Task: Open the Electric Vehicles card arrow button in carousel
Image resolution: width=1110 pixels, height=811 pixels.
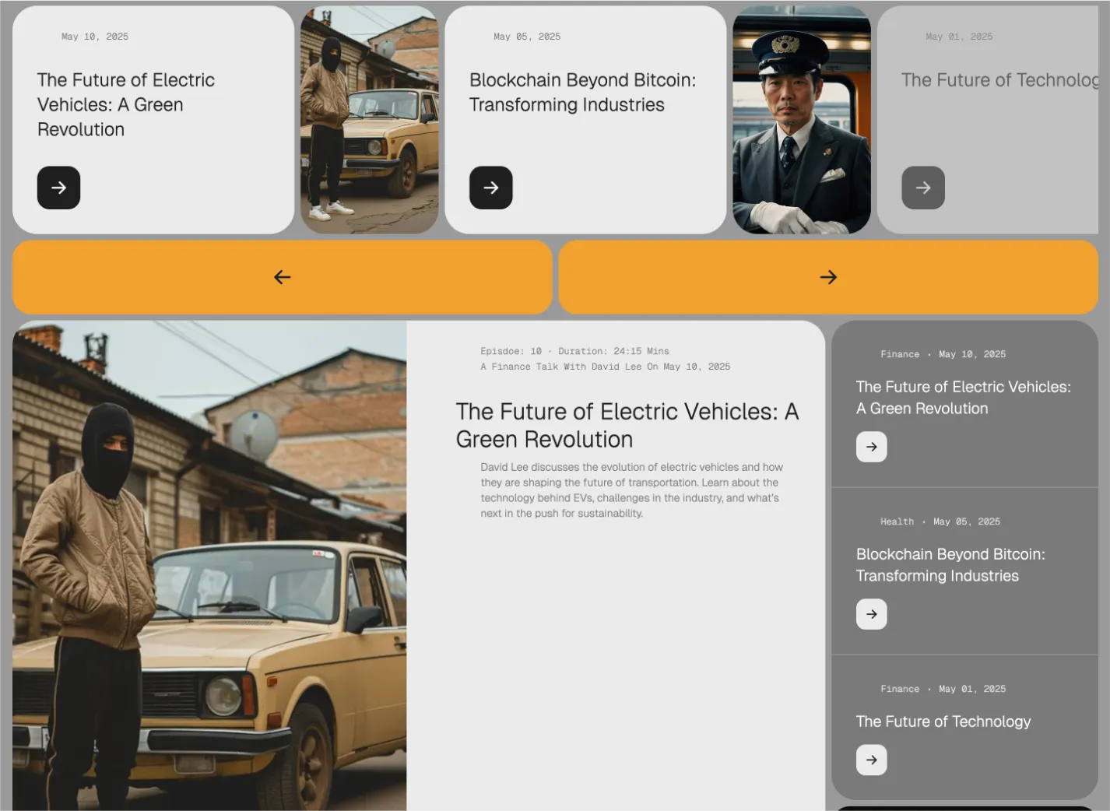Action: pyautogui.click(x=58, y=188)
